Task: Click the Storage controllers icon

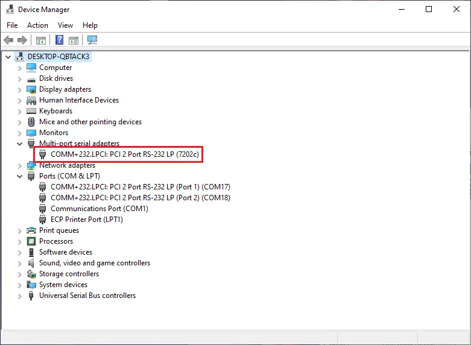Action: click(31, 274)
